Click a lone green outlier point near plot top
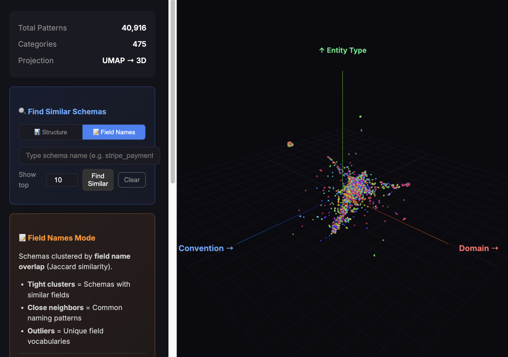Viewport: 508px width, 357px height. pyautogui.click(x=360, y=116)
